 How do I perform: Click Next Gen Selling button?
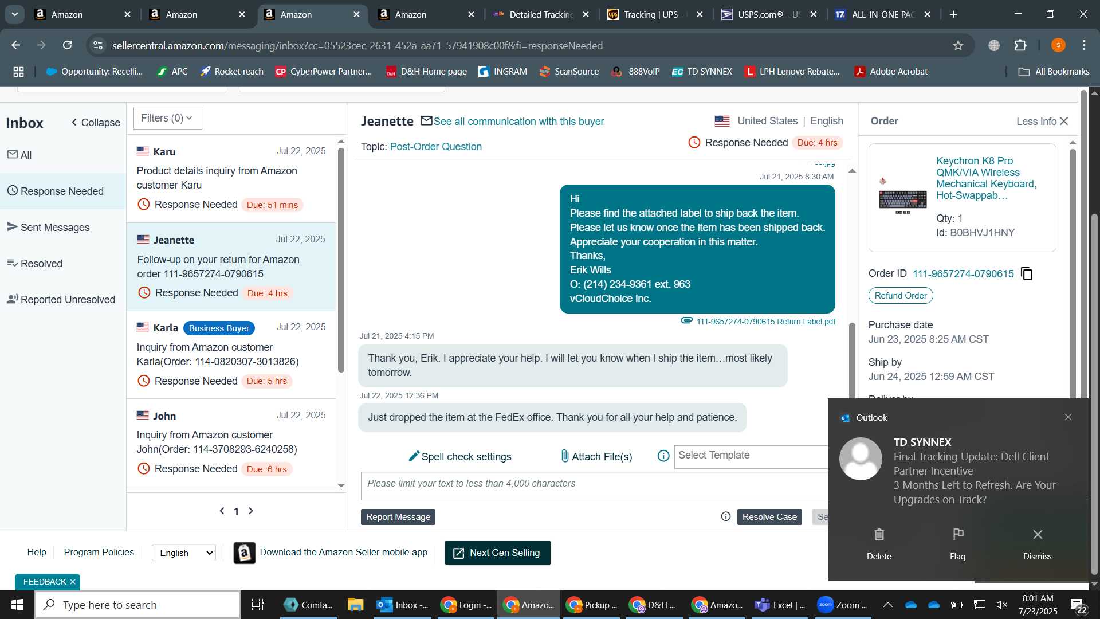[x=498, y=553]
